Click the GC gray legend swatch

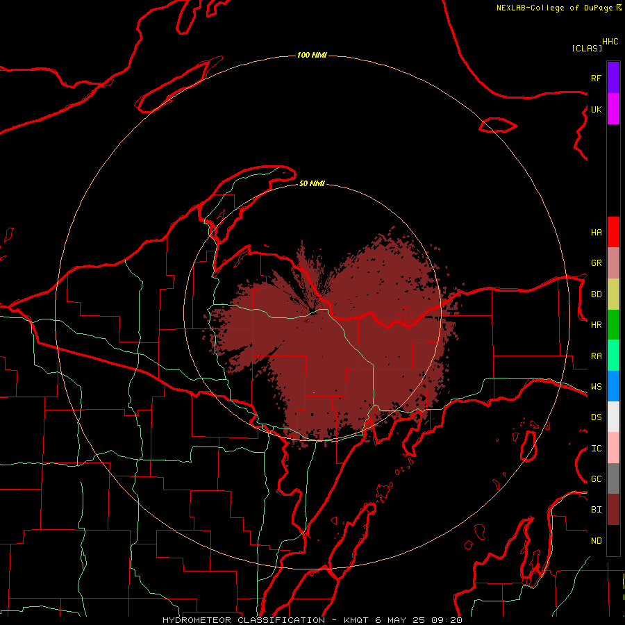(x=613, y=478)
